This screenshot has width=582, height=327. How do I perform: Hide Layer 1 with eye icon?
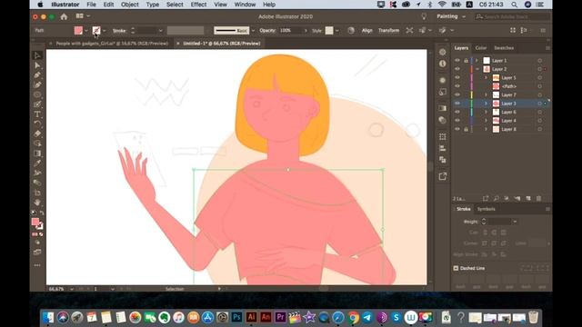[457, 61]
